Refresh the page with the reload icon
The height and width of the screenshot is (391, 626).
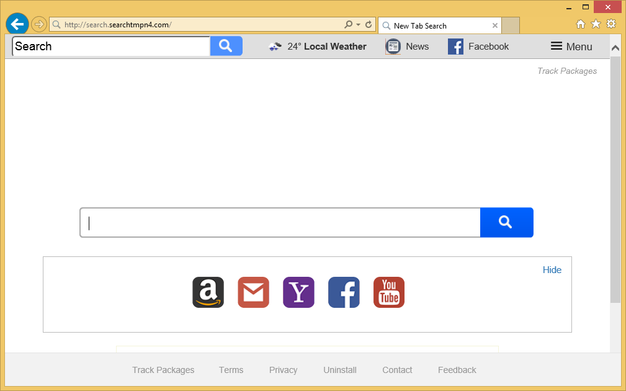tap(369, 25)
